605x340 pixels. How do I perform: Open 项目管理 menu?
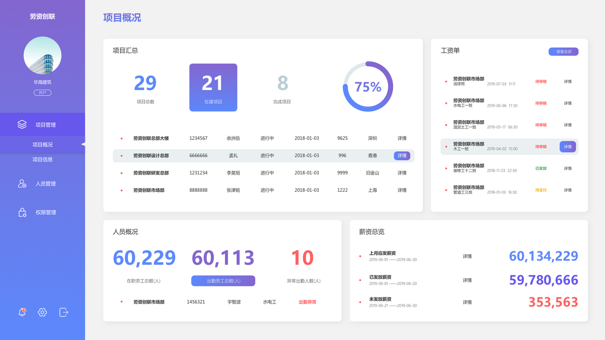pyautogui.click(x=43, y=124)
